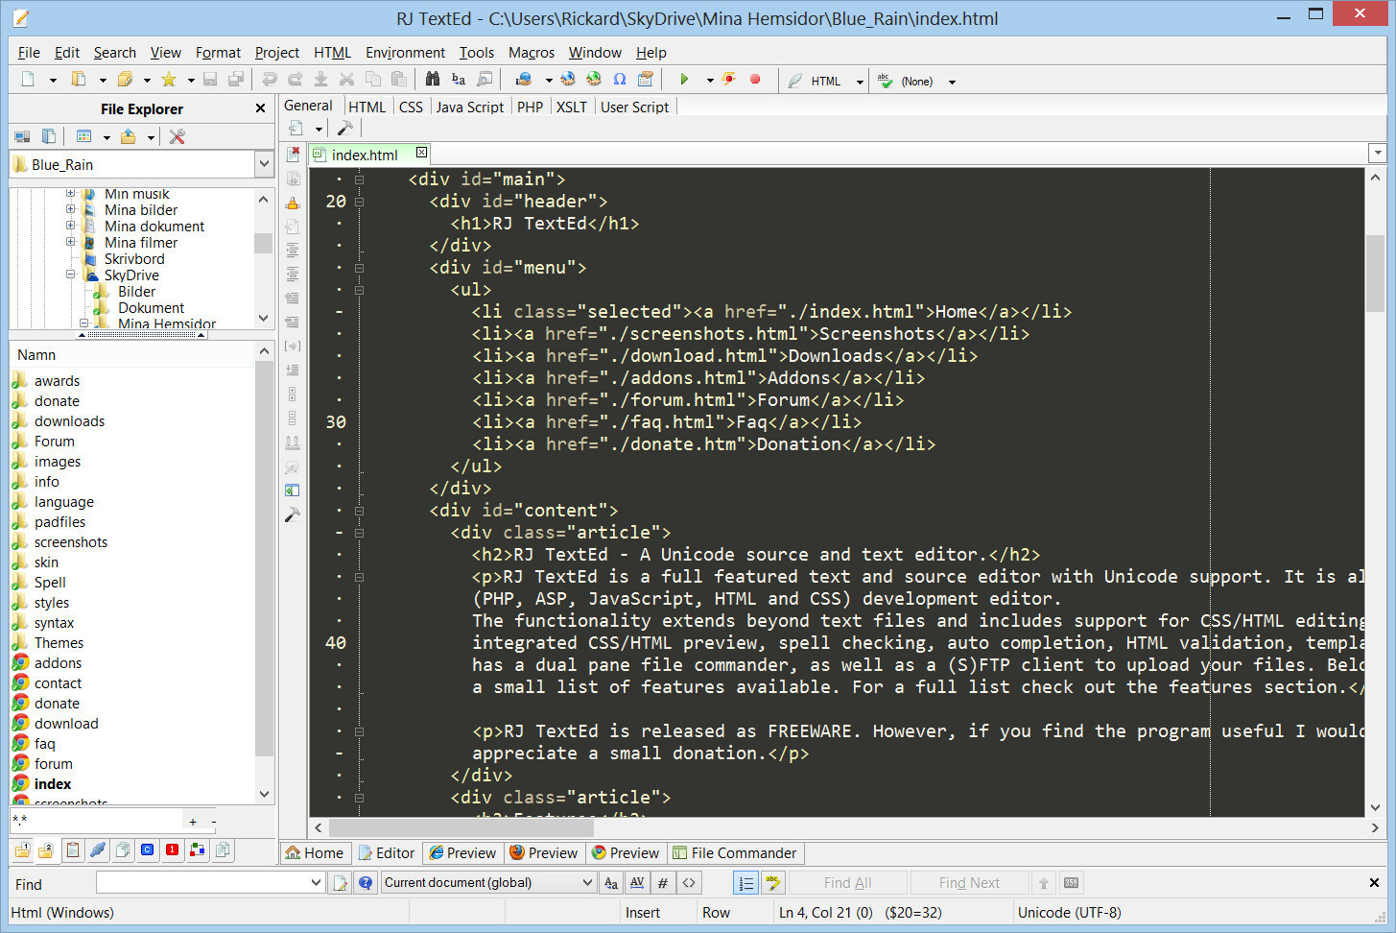Click the editor horizontal scrollbar thumb
The height and width of the screenshot is (933, 1396).
461,827
